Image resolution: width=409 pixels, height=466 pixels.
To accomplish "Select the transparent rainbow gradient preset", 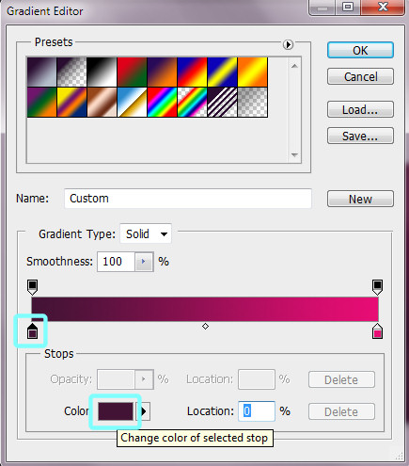I will tap(192, 103).
